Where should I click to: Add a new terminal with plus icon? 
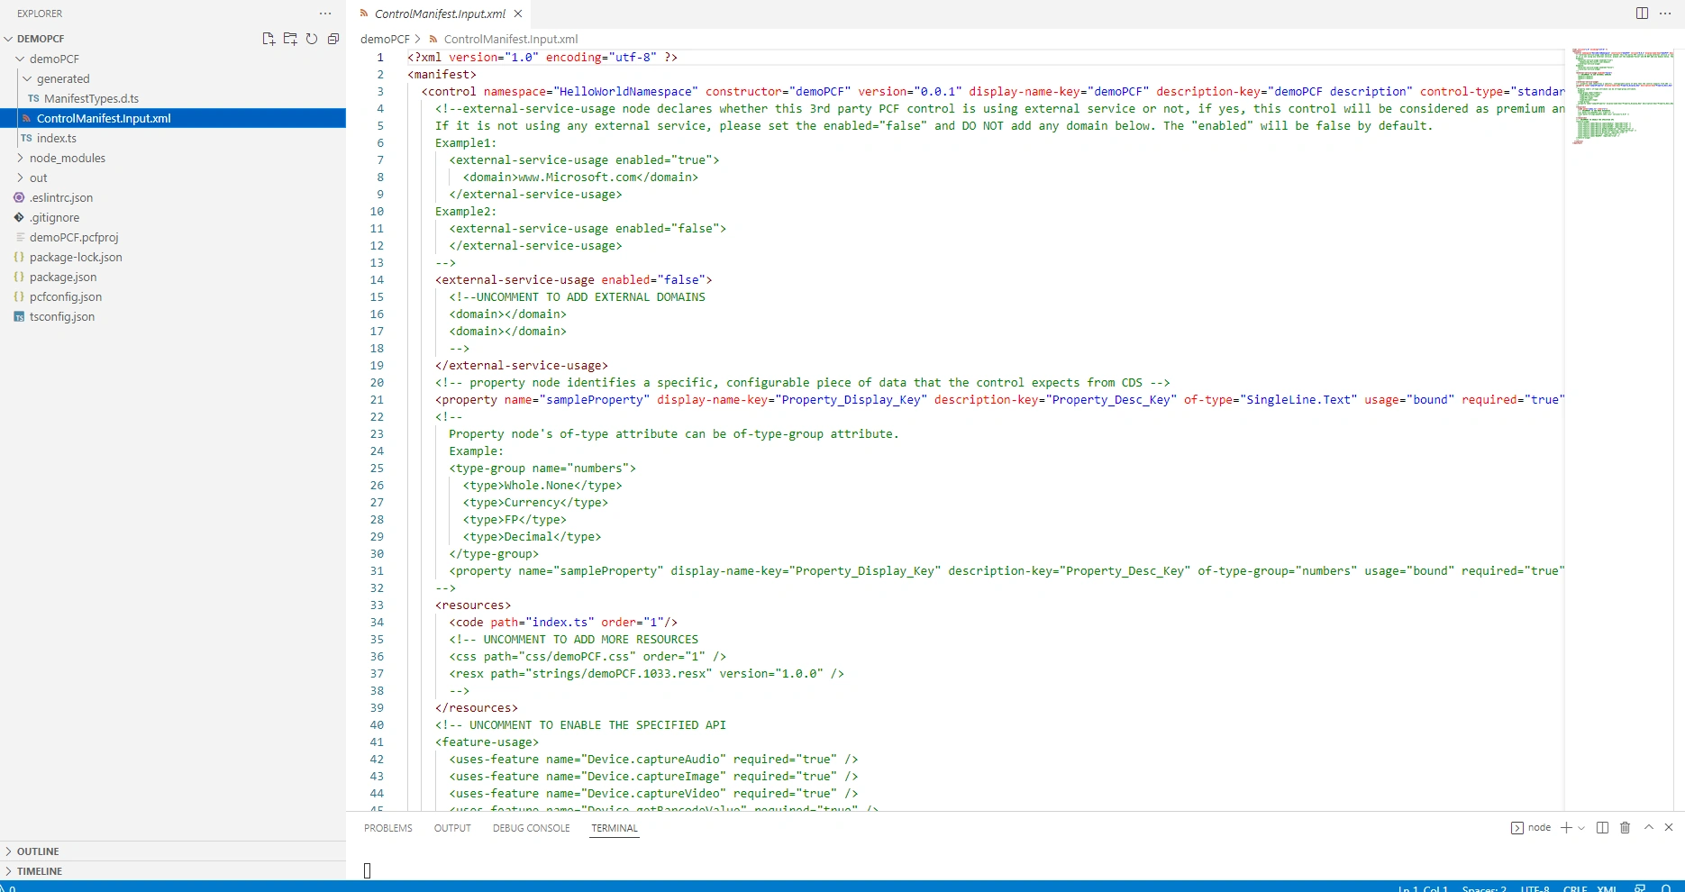(x=1566, y=827)
